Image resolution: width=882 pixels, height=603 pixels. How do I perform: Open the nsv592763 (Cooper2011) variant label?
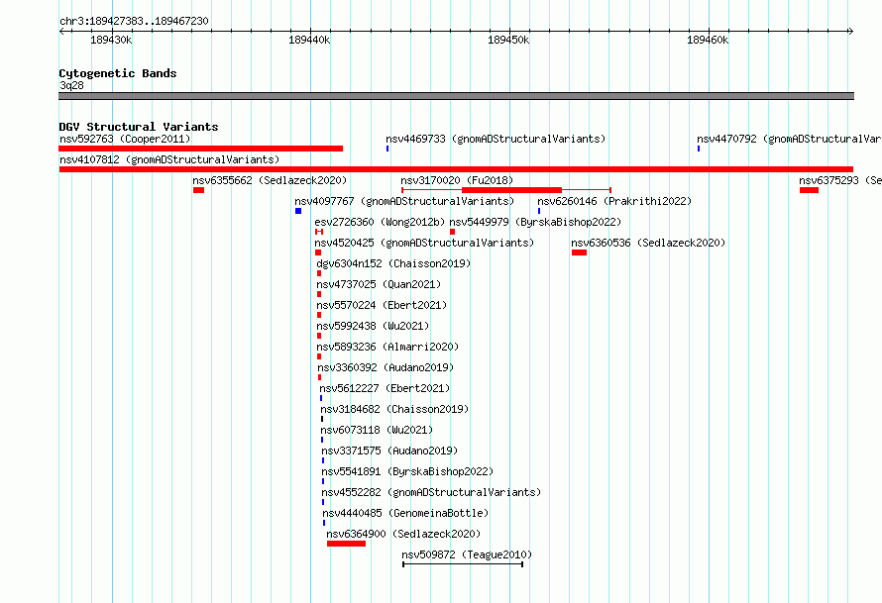(x=125, y=139)
